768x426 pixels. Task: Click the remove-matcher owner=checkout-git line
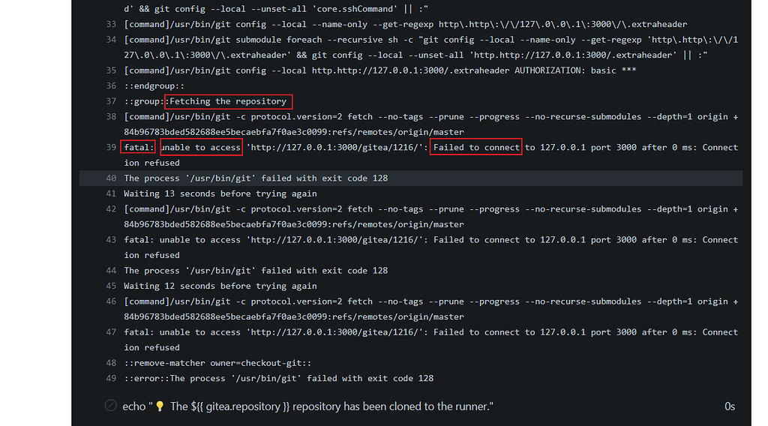(217, 363)
